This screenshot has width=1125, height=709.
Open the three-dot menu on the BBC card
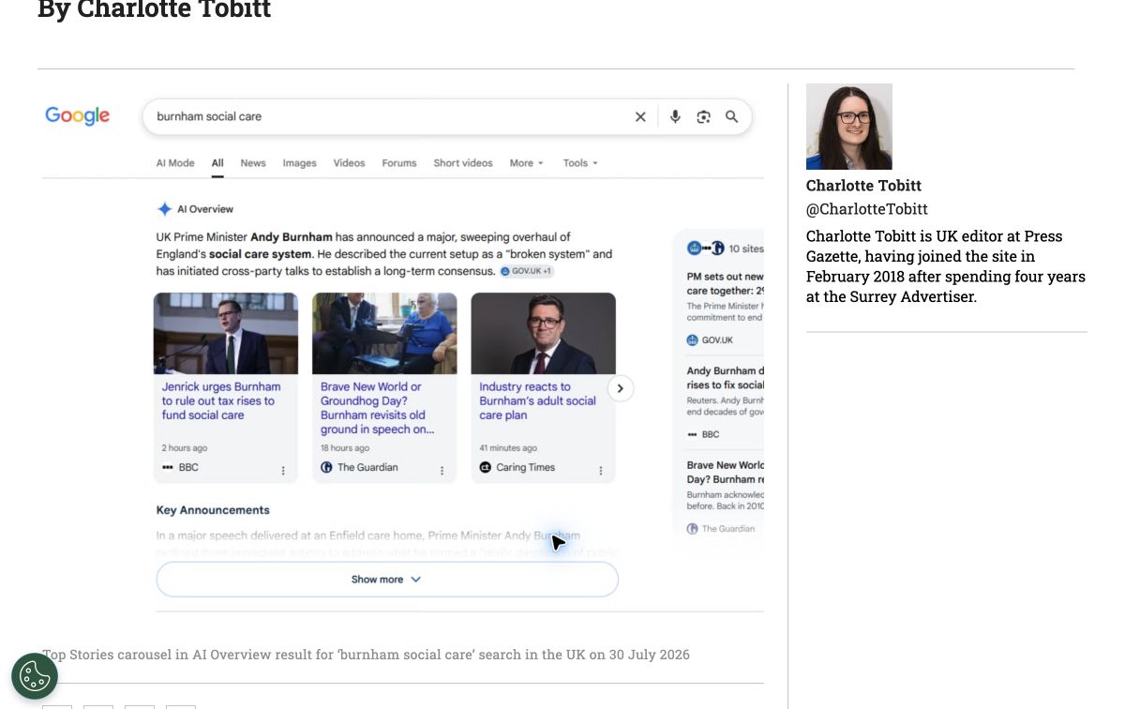click(x=283, y=471)
